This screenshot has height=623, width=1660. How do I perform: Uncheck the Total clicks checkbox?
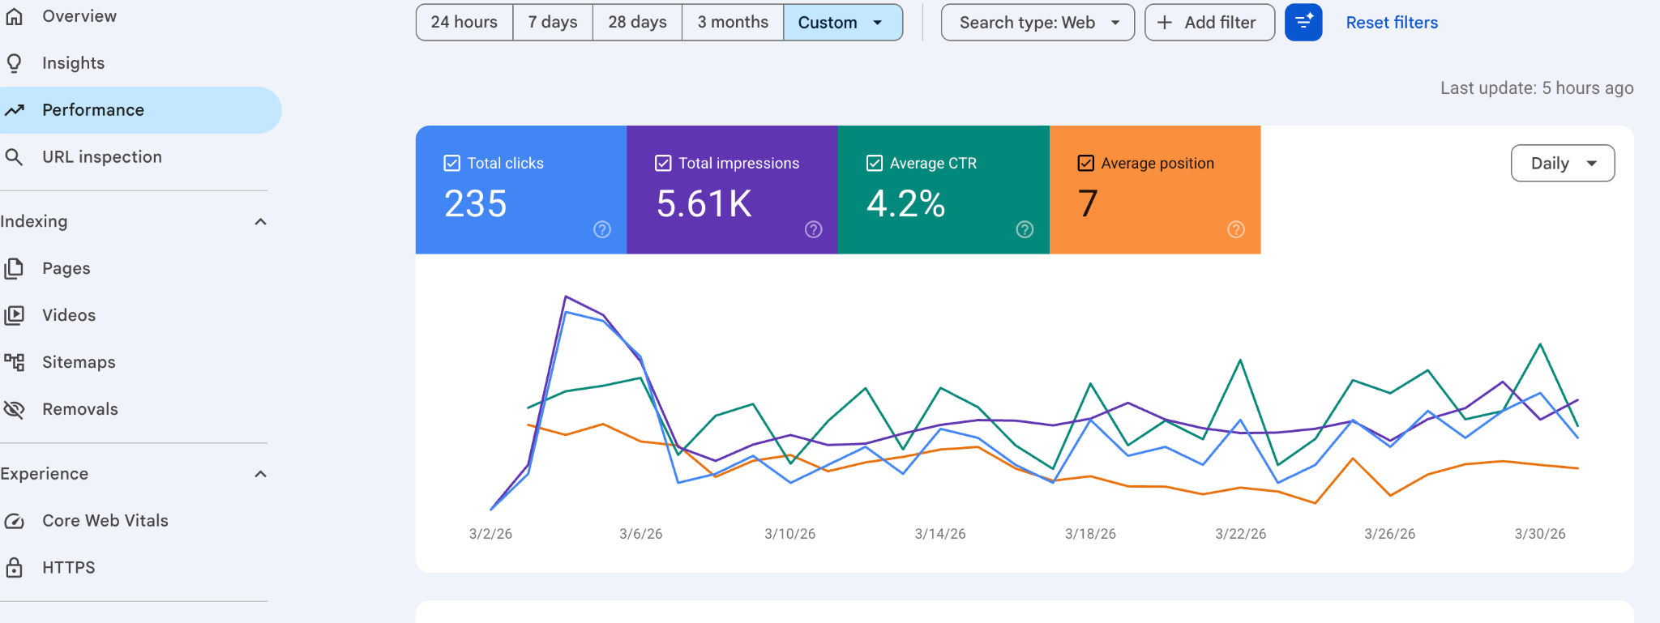[452, 164]
